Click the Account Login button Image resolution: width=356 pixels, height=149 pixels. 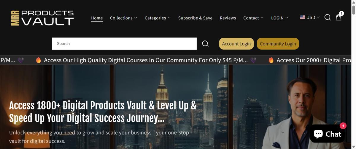point(236,44)
